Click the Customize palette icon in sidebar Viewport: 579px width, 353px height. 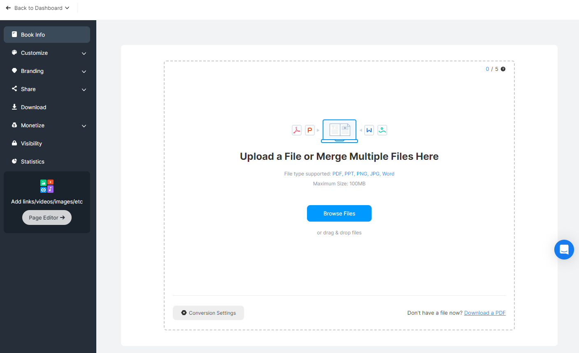(14, 53)
